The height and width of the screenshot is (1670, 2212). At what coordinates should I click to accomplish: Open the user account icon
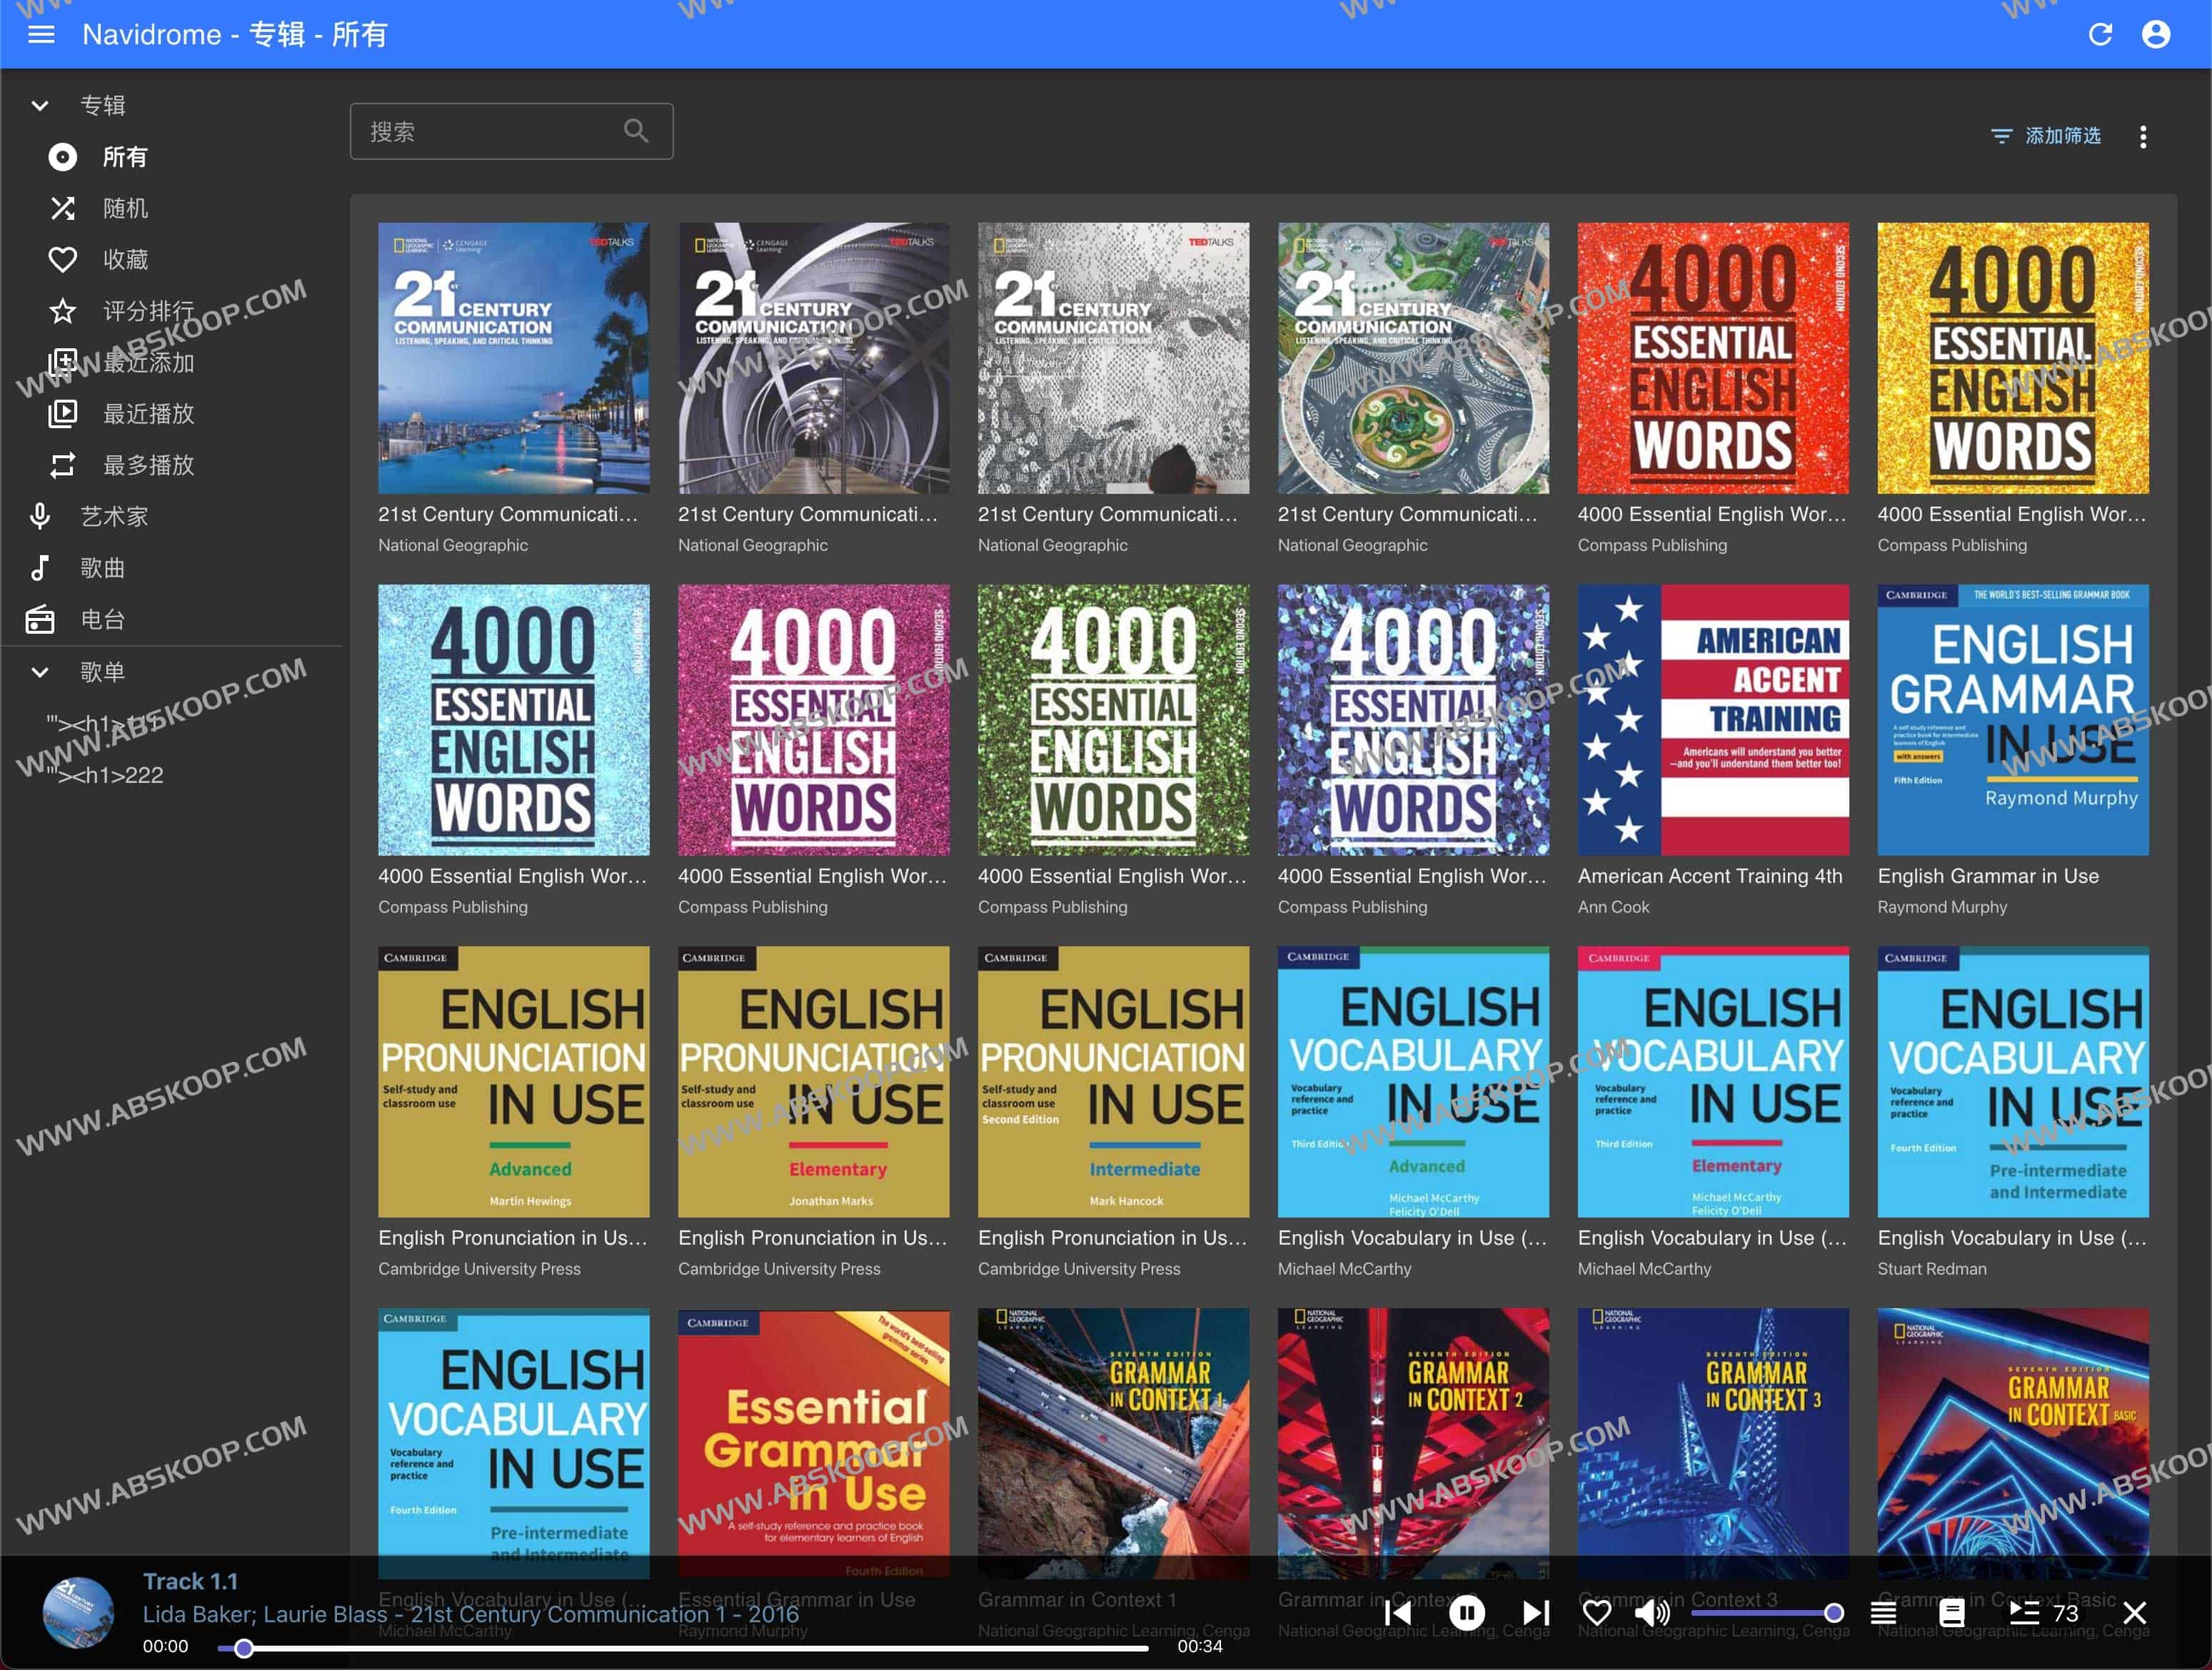(x=2156, y=35)
